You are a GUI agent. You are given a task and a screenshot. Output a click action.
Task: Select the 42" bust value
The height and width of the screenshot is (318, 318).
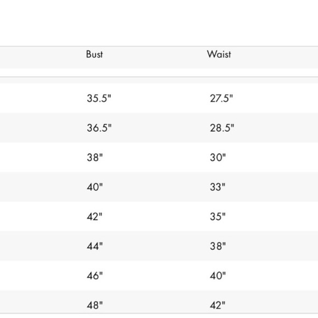[94, 217]
